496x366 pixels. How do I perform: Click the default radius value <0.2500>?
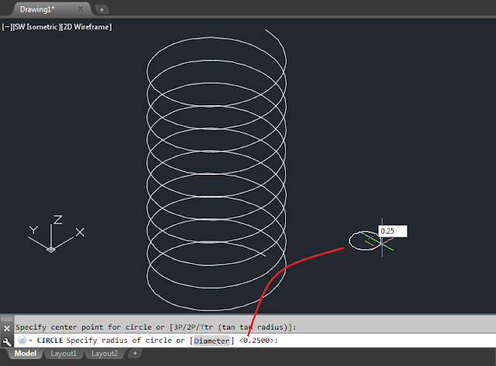coord(257,340)
